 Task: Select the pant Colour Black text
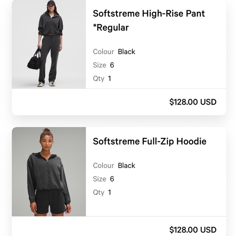click(x=114, y=52)
